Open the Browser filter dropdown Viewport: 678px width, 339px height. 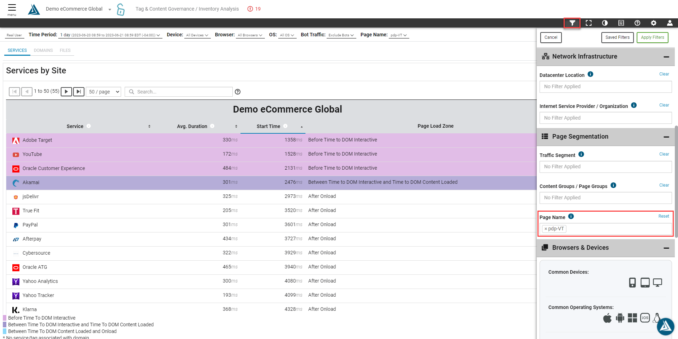point(250,35)
